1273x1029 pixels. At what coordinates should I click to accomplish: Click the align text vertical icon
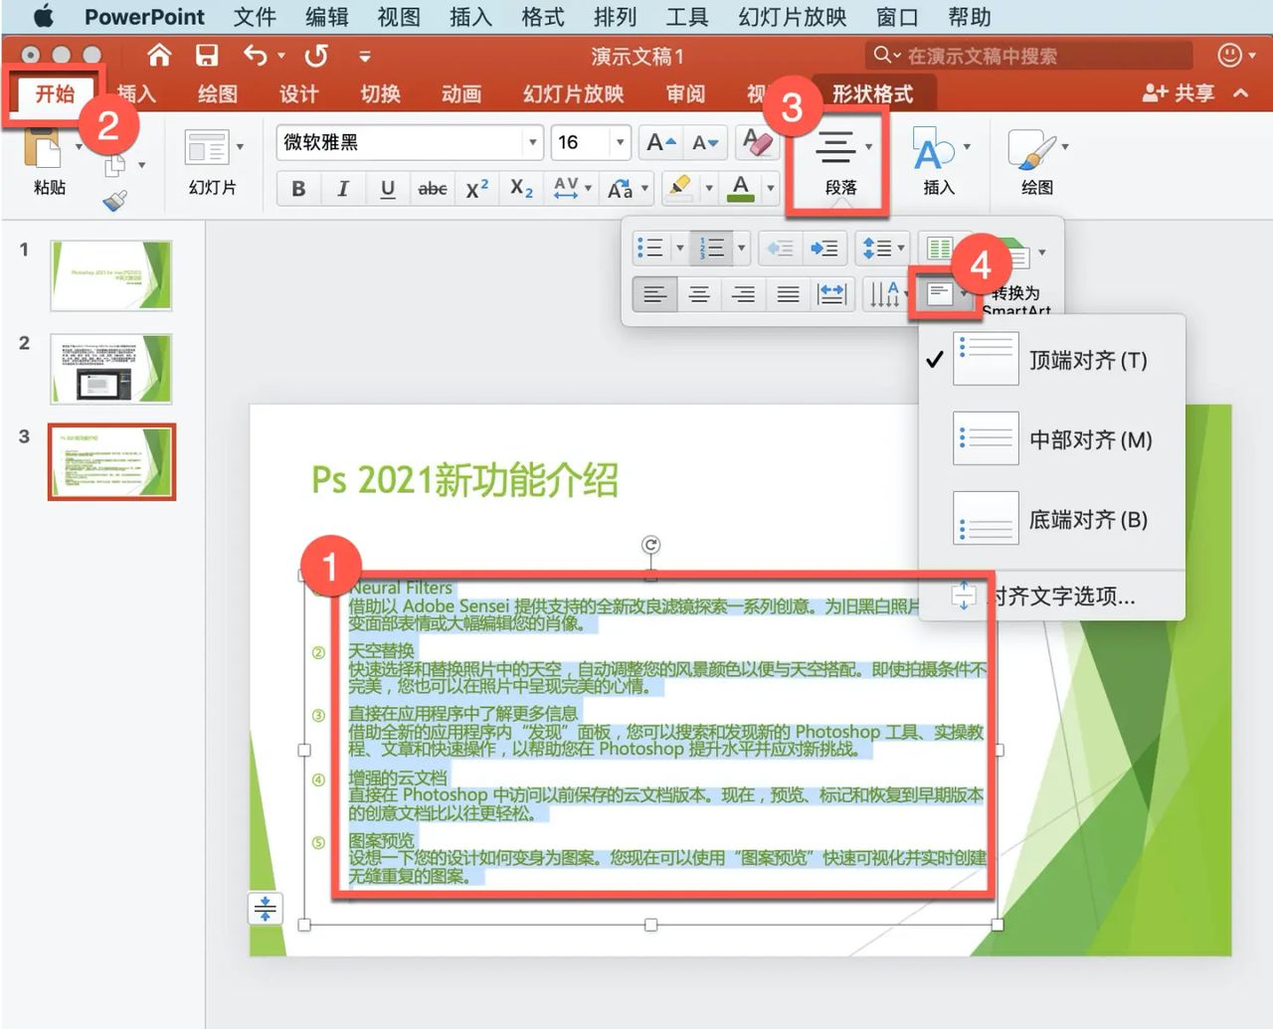tap(939, 293)
